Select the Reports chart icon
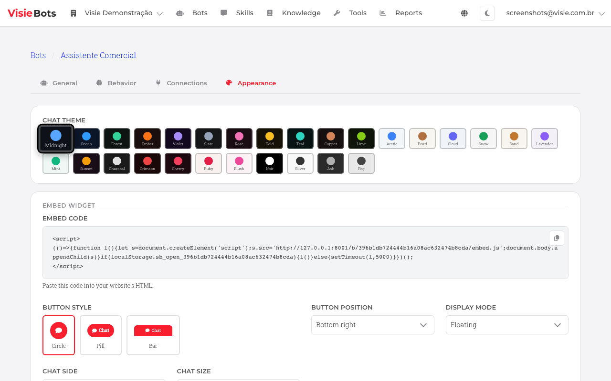The width and height of the screenshot is (611, 381). point(382,13)
